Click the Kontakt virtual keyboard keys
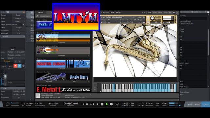210x118 pixels. (139, 88)
